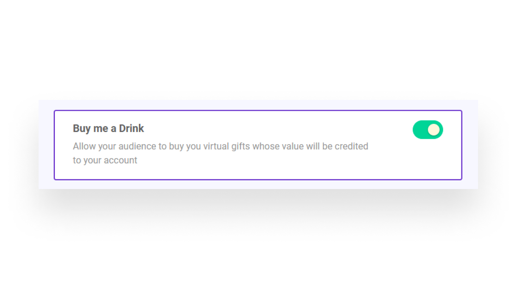Click the word "credited" in the description
The image size is (517, 289).
pyautogui.click(x=351, y=146)
